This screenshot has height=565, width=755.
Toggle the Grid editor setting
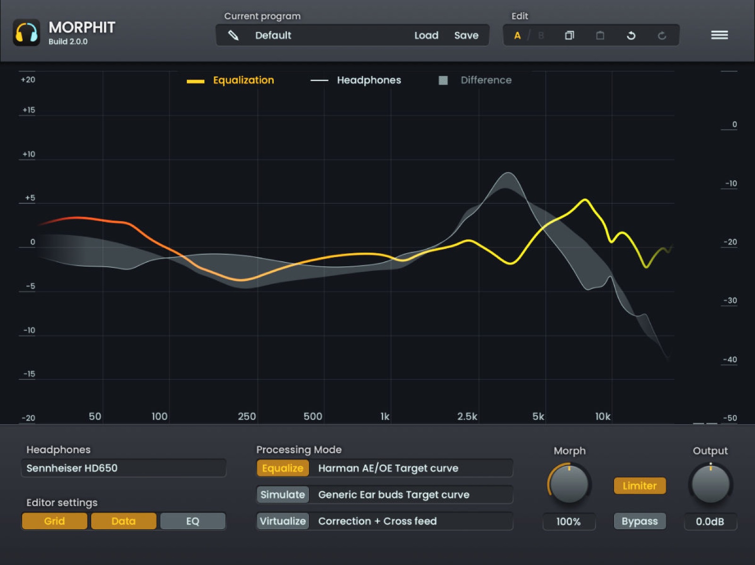54,521
